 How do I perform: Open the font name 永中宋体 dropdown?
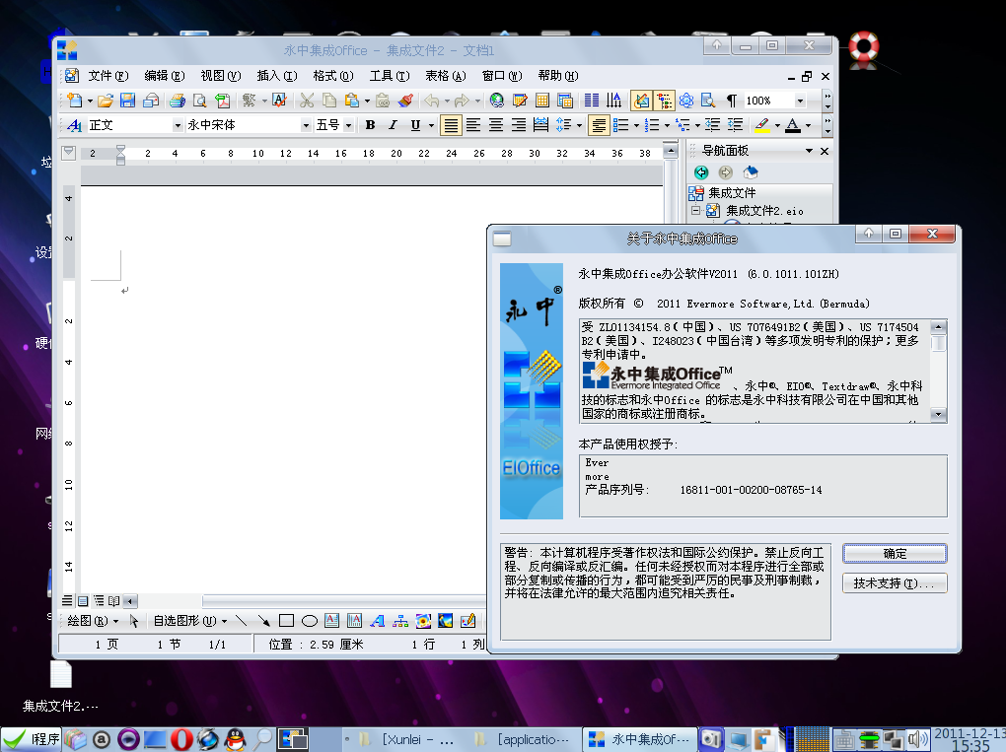point(306,125)
